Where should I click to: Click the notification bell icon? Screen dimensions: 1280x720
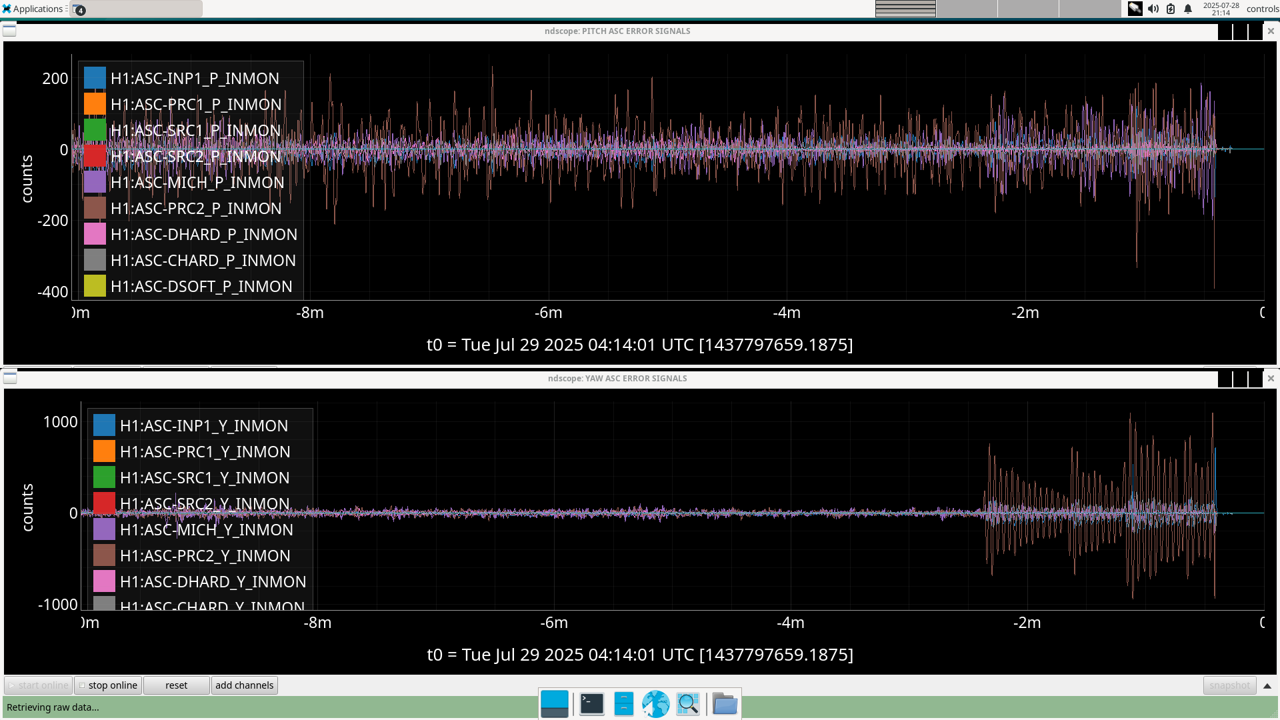(1188, 9)
